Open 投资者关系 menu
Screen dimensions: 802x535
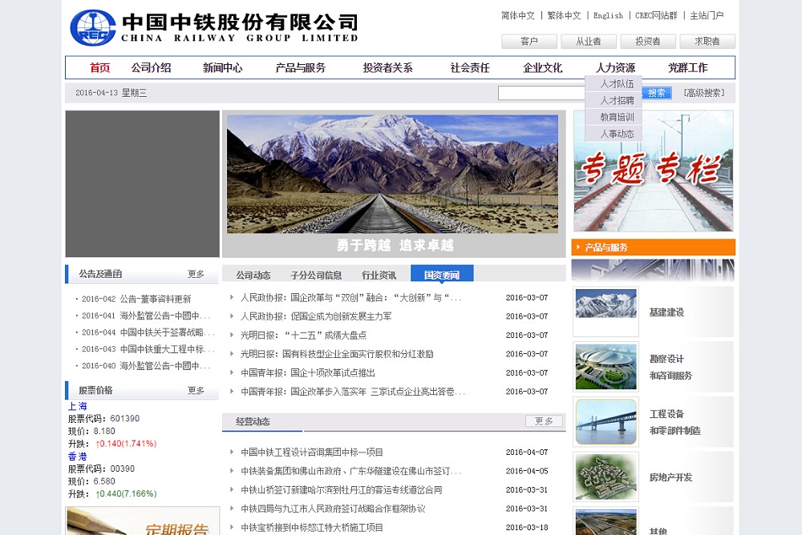pyautogui.click(x=387, y=67)
